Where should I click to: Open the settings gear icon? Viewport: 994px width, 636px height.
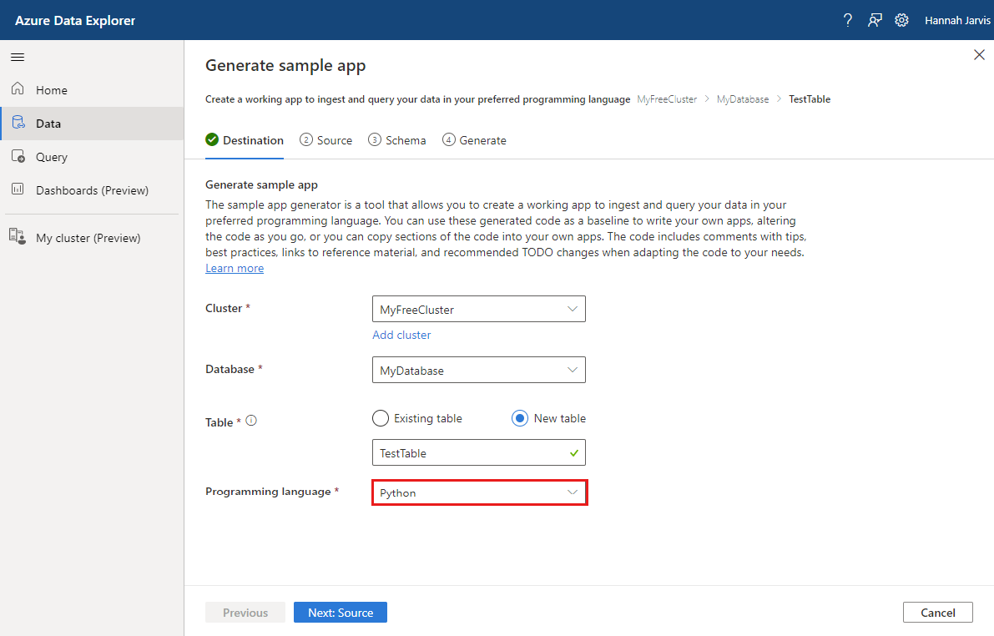(901, 20)
